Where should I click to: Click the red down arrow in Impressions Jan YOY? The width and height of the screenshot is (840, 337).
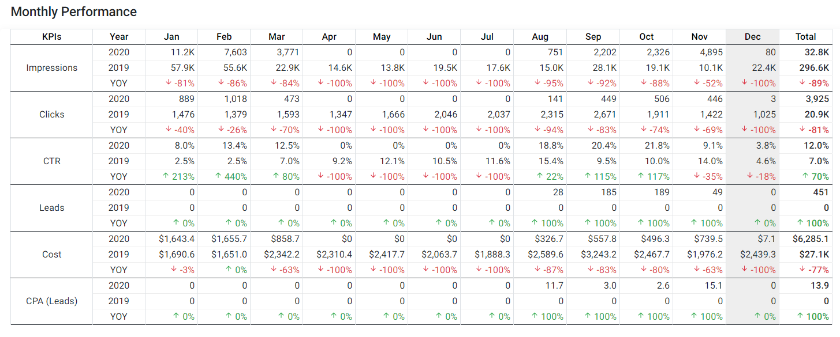pyautogui.click(x=169, y=83)
